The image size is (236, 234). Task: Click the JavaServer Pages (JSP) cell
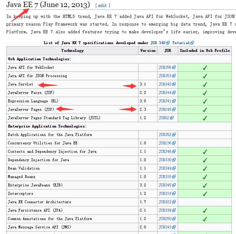tap(72, 110)
